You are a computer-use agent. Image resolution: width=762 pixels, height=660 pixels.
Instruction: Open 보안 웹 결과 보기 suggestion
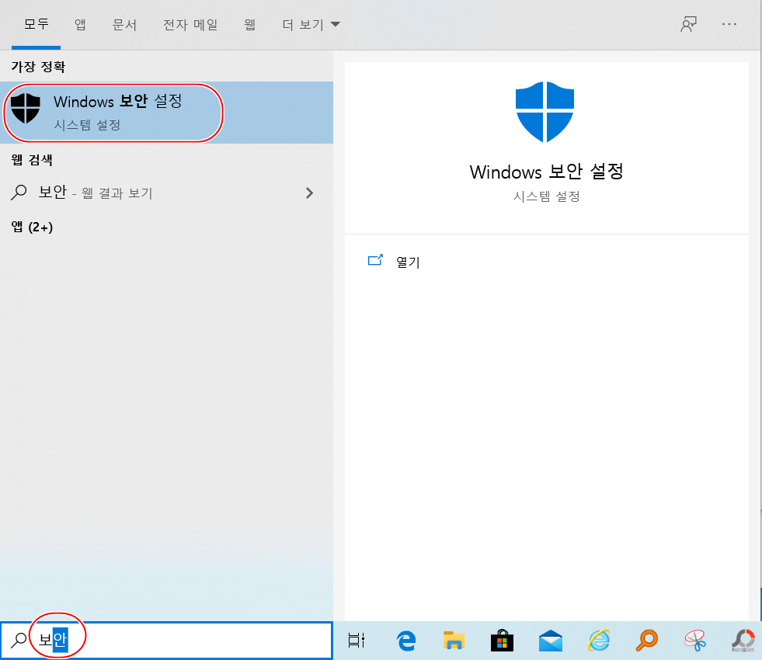[166, 193]
